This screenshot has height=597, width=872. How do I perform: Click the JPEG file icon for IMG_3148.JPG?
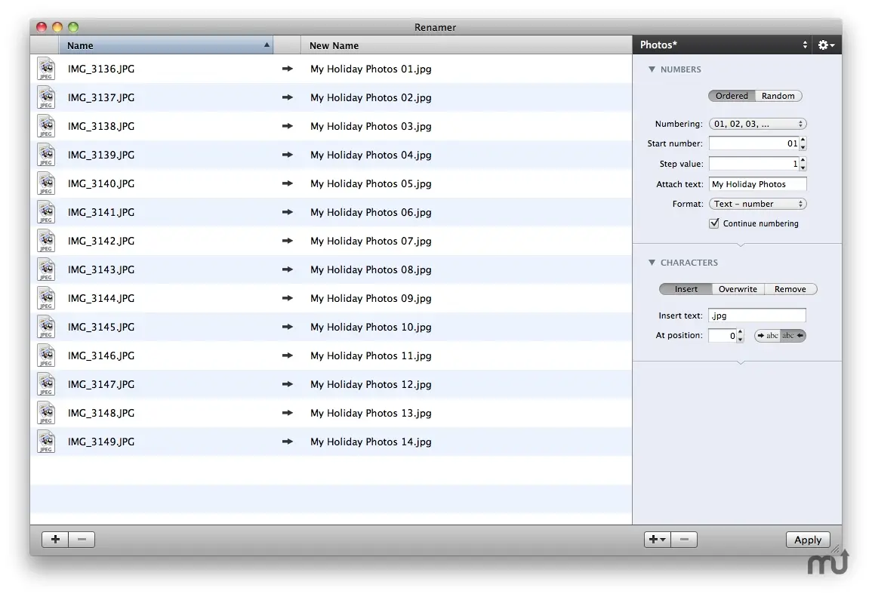(x=46, y=413)
